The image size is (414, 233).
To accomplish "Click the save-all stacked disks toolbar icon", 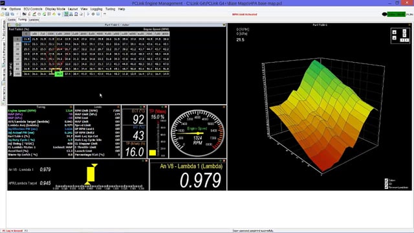I will click(x=12, y=14).
